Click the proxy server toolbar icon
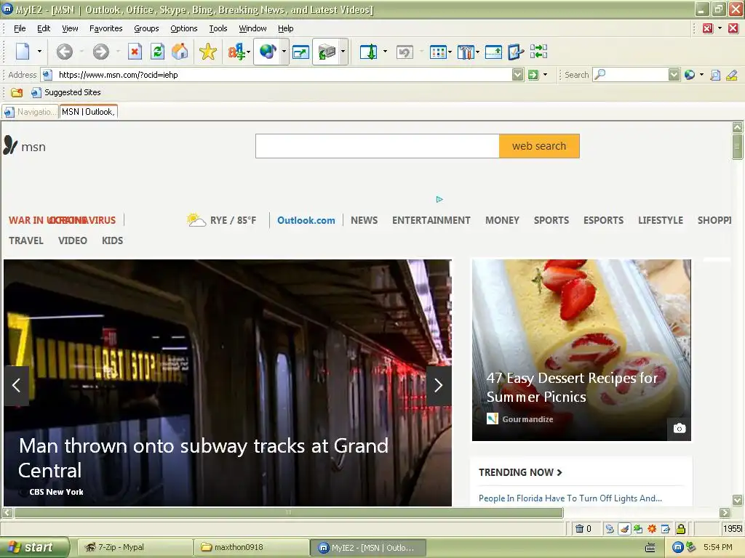This screenshot has width=745, height=558. [x=327, y=52]
